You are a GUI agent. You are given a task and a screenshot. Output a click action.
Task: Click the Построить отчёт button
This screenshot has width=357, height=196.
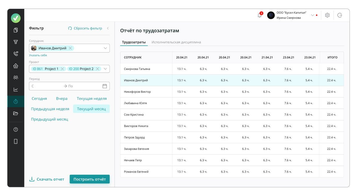click(90, 179)
